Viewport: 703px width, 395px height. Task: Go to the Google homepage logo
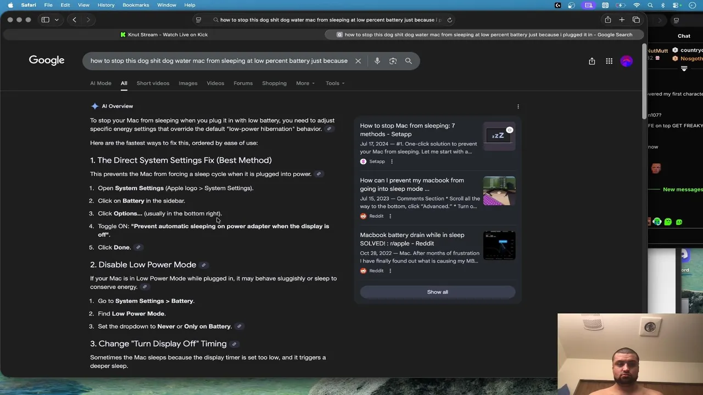tap(47, 60)
